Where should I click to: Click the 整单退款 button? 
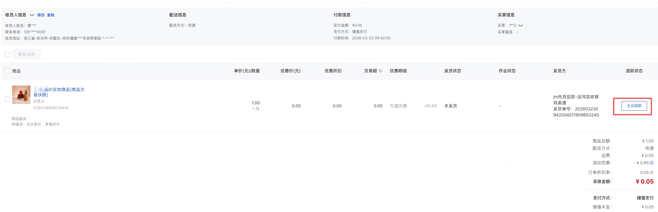point(26,54)
